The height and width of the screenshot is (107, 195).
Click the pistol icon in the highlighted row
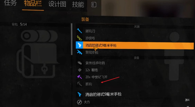[x=79, y=45]
